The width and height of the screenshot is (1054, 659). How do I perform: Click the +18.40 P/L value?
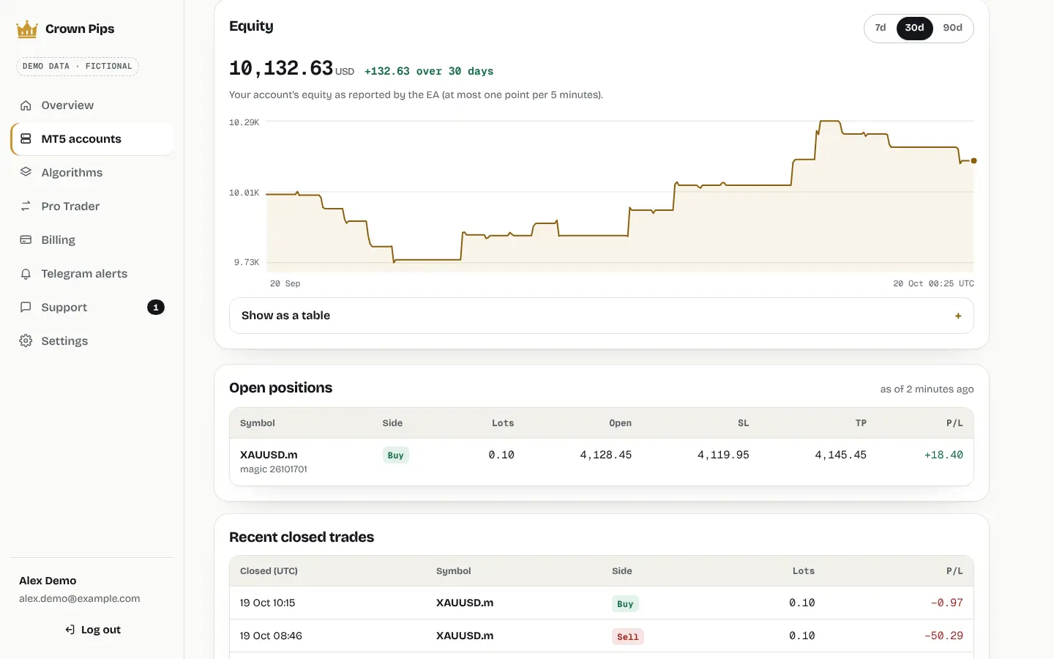(x=943, y=455)
